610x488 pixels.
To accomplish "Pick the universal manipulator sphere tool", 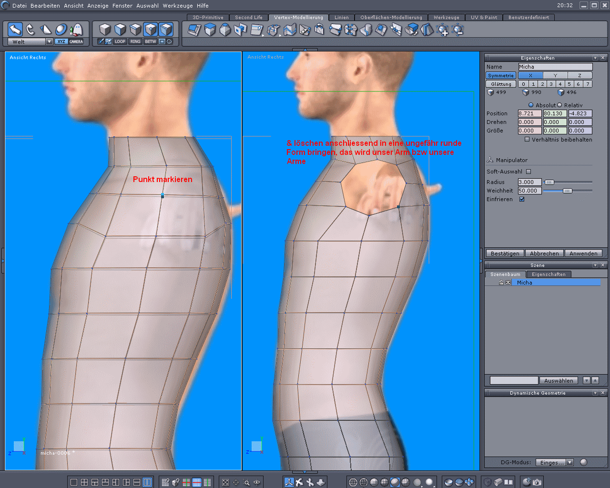I will click(x=61, y=30).
